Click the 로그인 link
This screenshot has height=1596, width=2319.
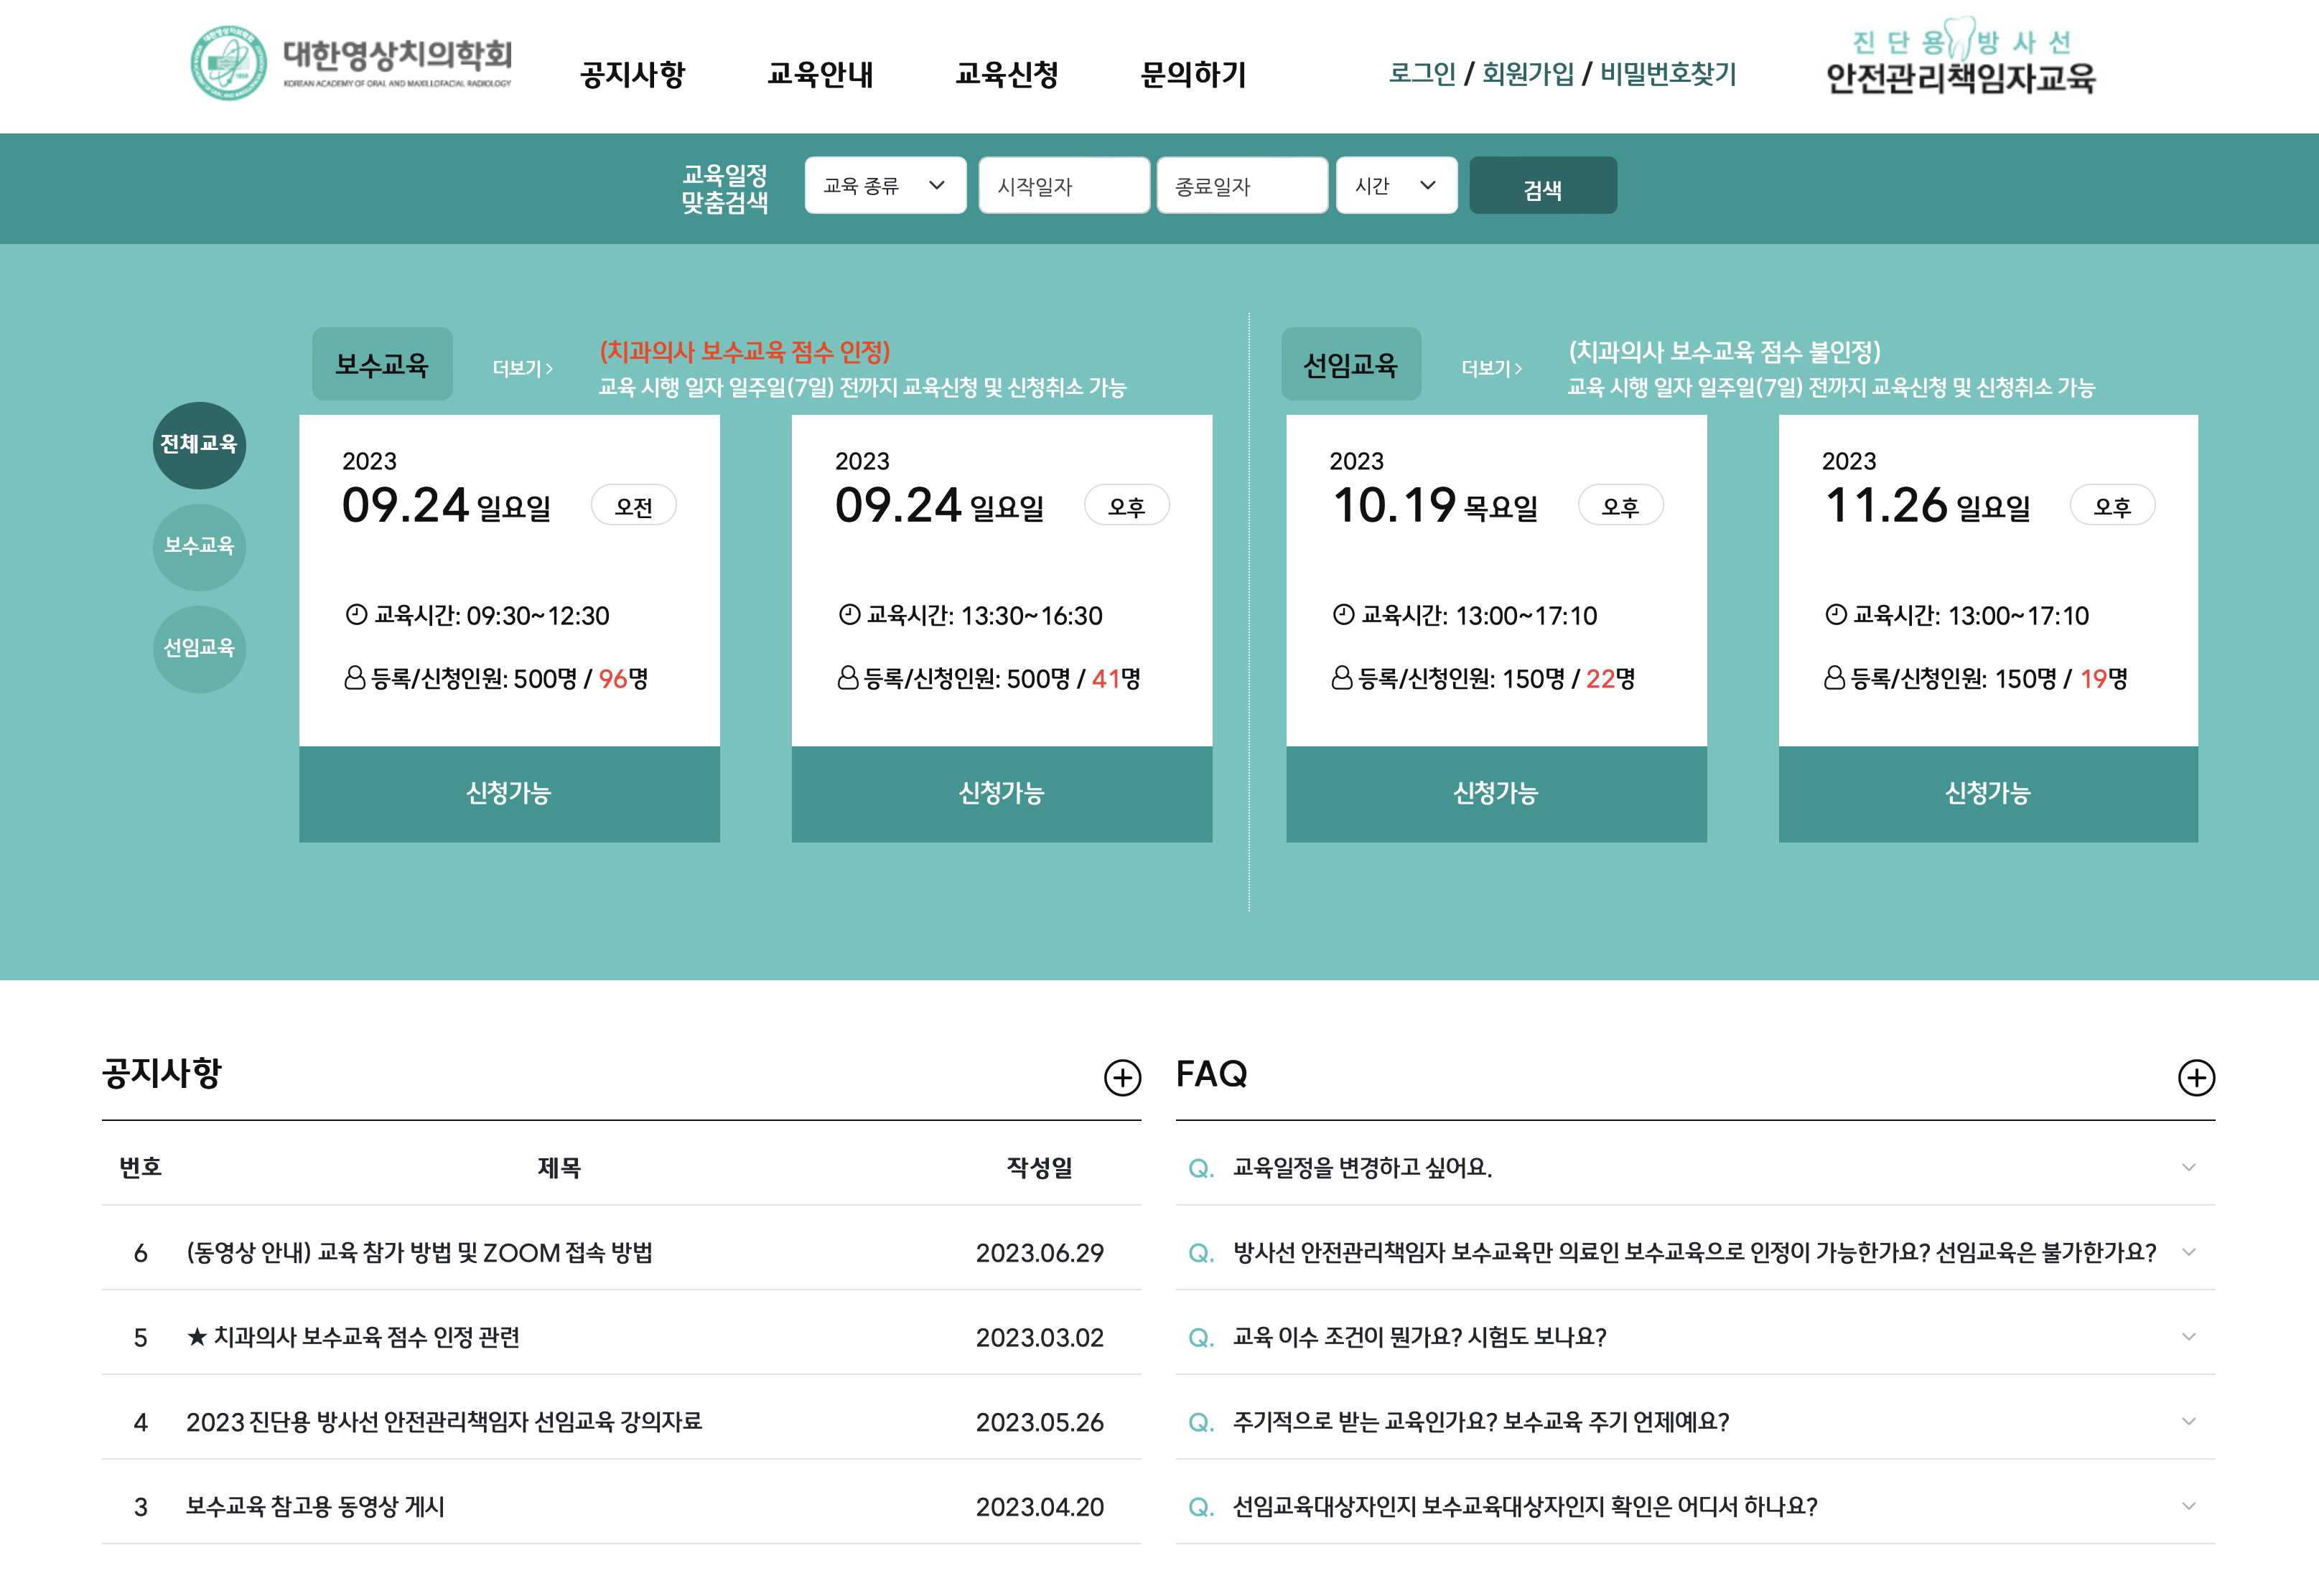click(x=1421, y=73)
